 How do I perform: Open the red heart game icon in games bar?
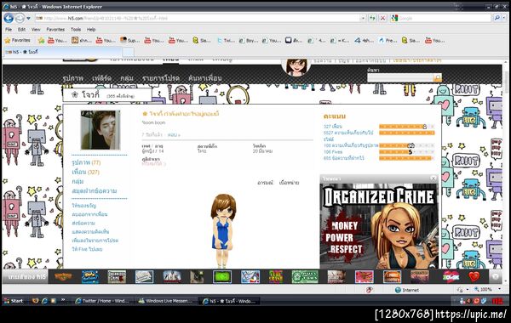coord(474,277)
